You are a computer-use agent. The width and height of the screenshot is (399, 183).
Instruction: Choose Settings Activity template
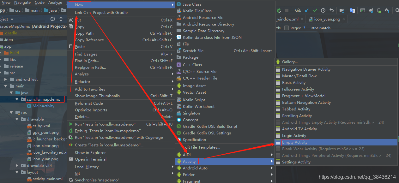(336, 162)
